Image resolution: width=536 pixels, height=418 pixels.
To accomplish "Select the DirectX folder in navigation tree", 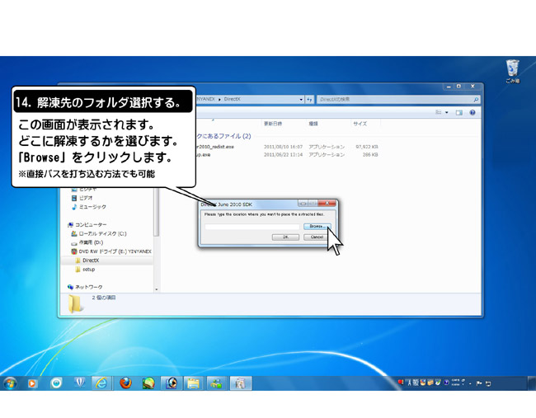I will [91, 261].
